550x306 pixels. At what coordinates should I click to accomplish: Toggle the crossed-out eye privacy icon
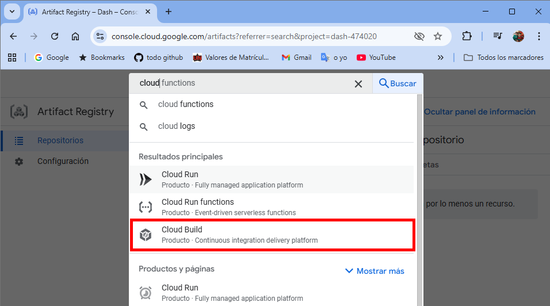pos(419,36)
